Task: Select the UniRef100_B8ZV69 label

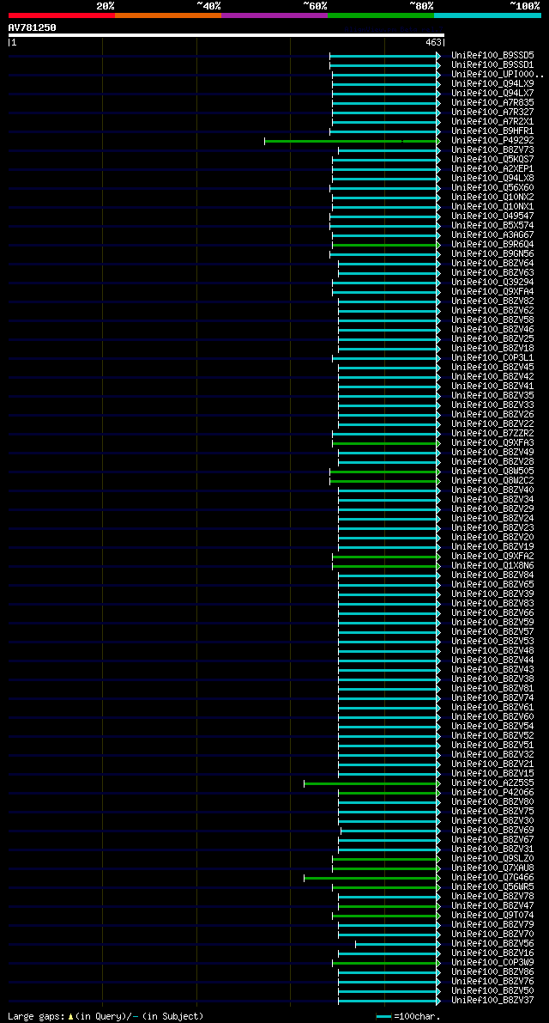Action: [x=492, y=831]
